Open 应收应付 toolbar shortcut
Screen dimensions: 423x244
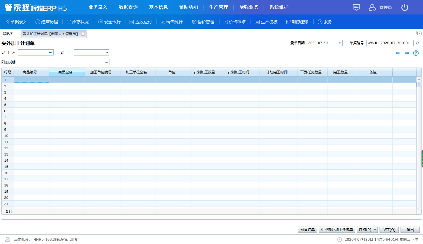click(x=141, y=22)
